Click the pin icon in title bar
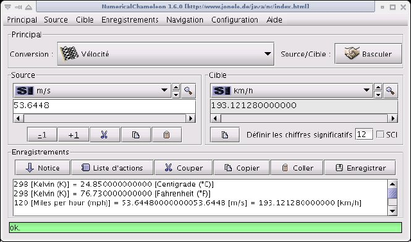This screenshot has height=242, width=411. coord(19,7)
